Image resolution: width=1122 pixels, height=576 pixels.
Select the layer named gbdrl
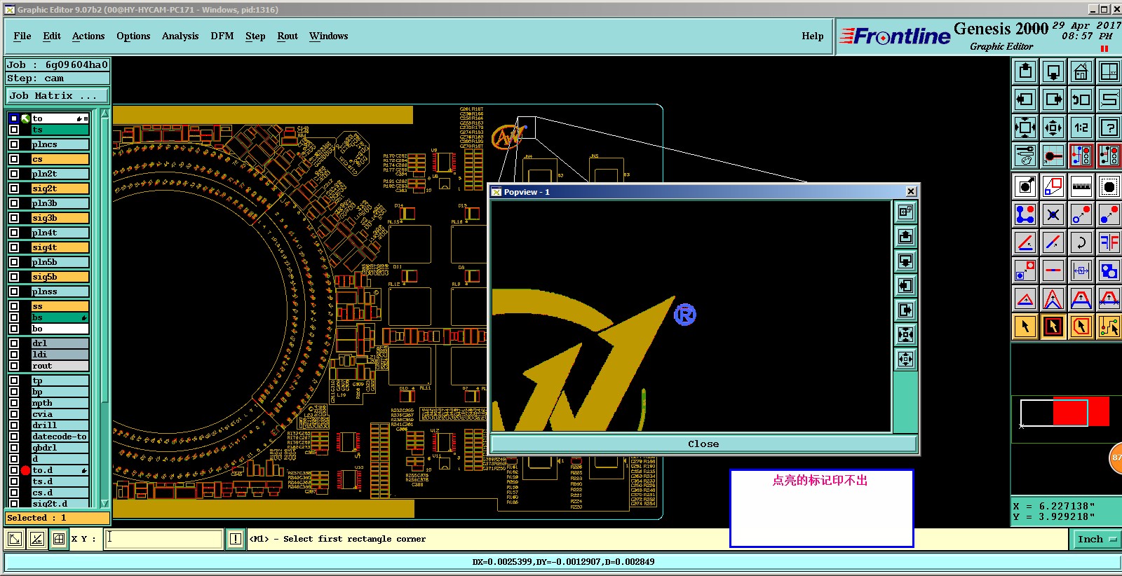point(60,448)
